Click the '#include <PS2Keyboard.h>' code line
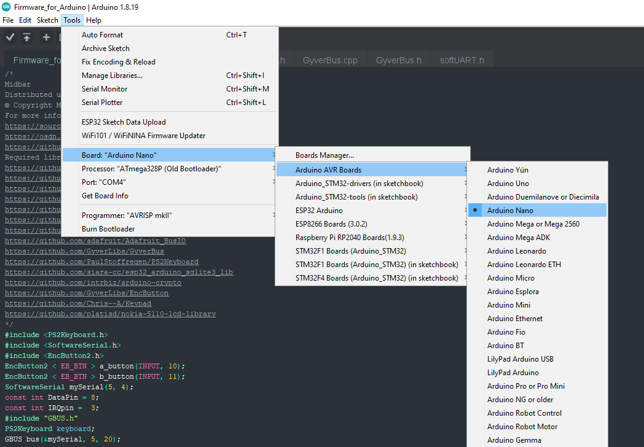 (x=57, y=335)
